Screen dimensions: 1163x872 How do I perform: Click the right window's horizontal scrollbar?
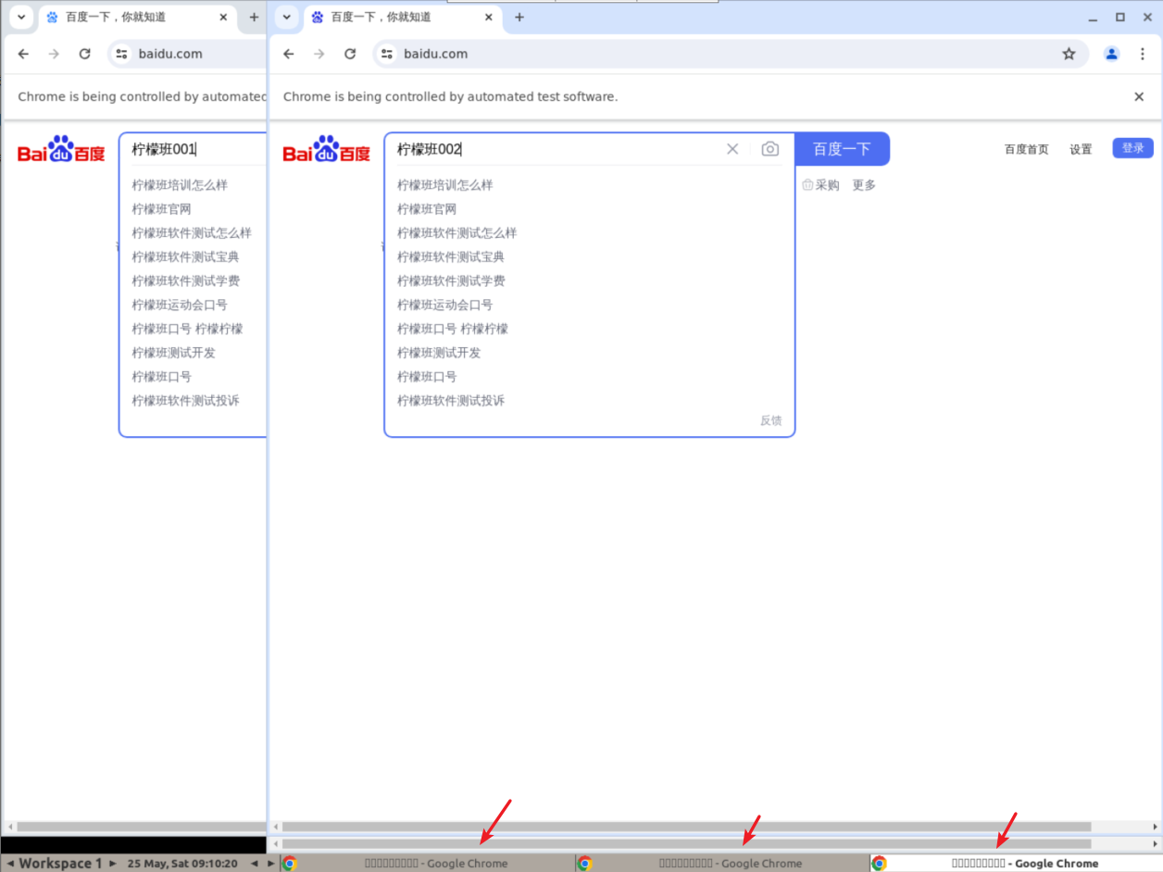click(x=685, y=827)
